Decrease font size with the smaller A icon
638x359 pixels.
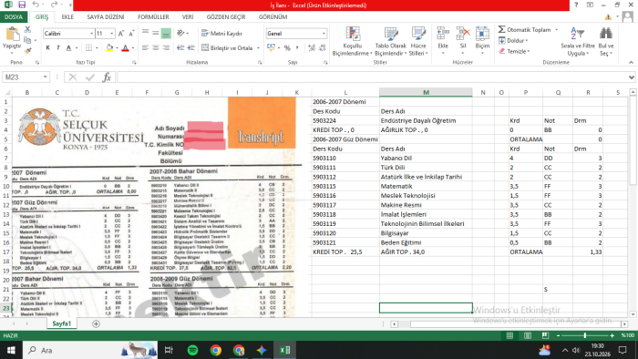tap(131, 34)
